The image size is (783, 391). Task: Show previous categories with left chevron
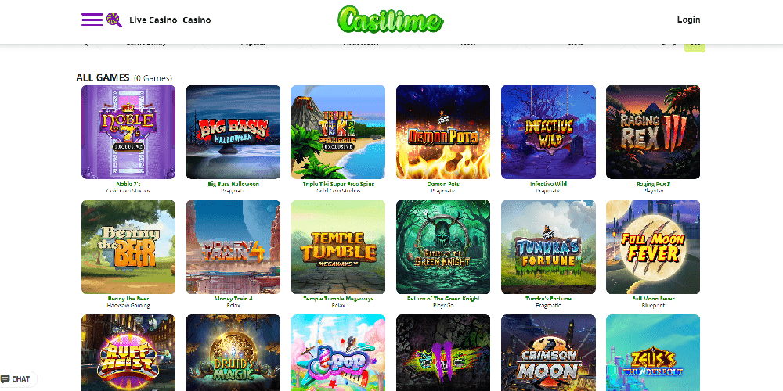(86, 45)
